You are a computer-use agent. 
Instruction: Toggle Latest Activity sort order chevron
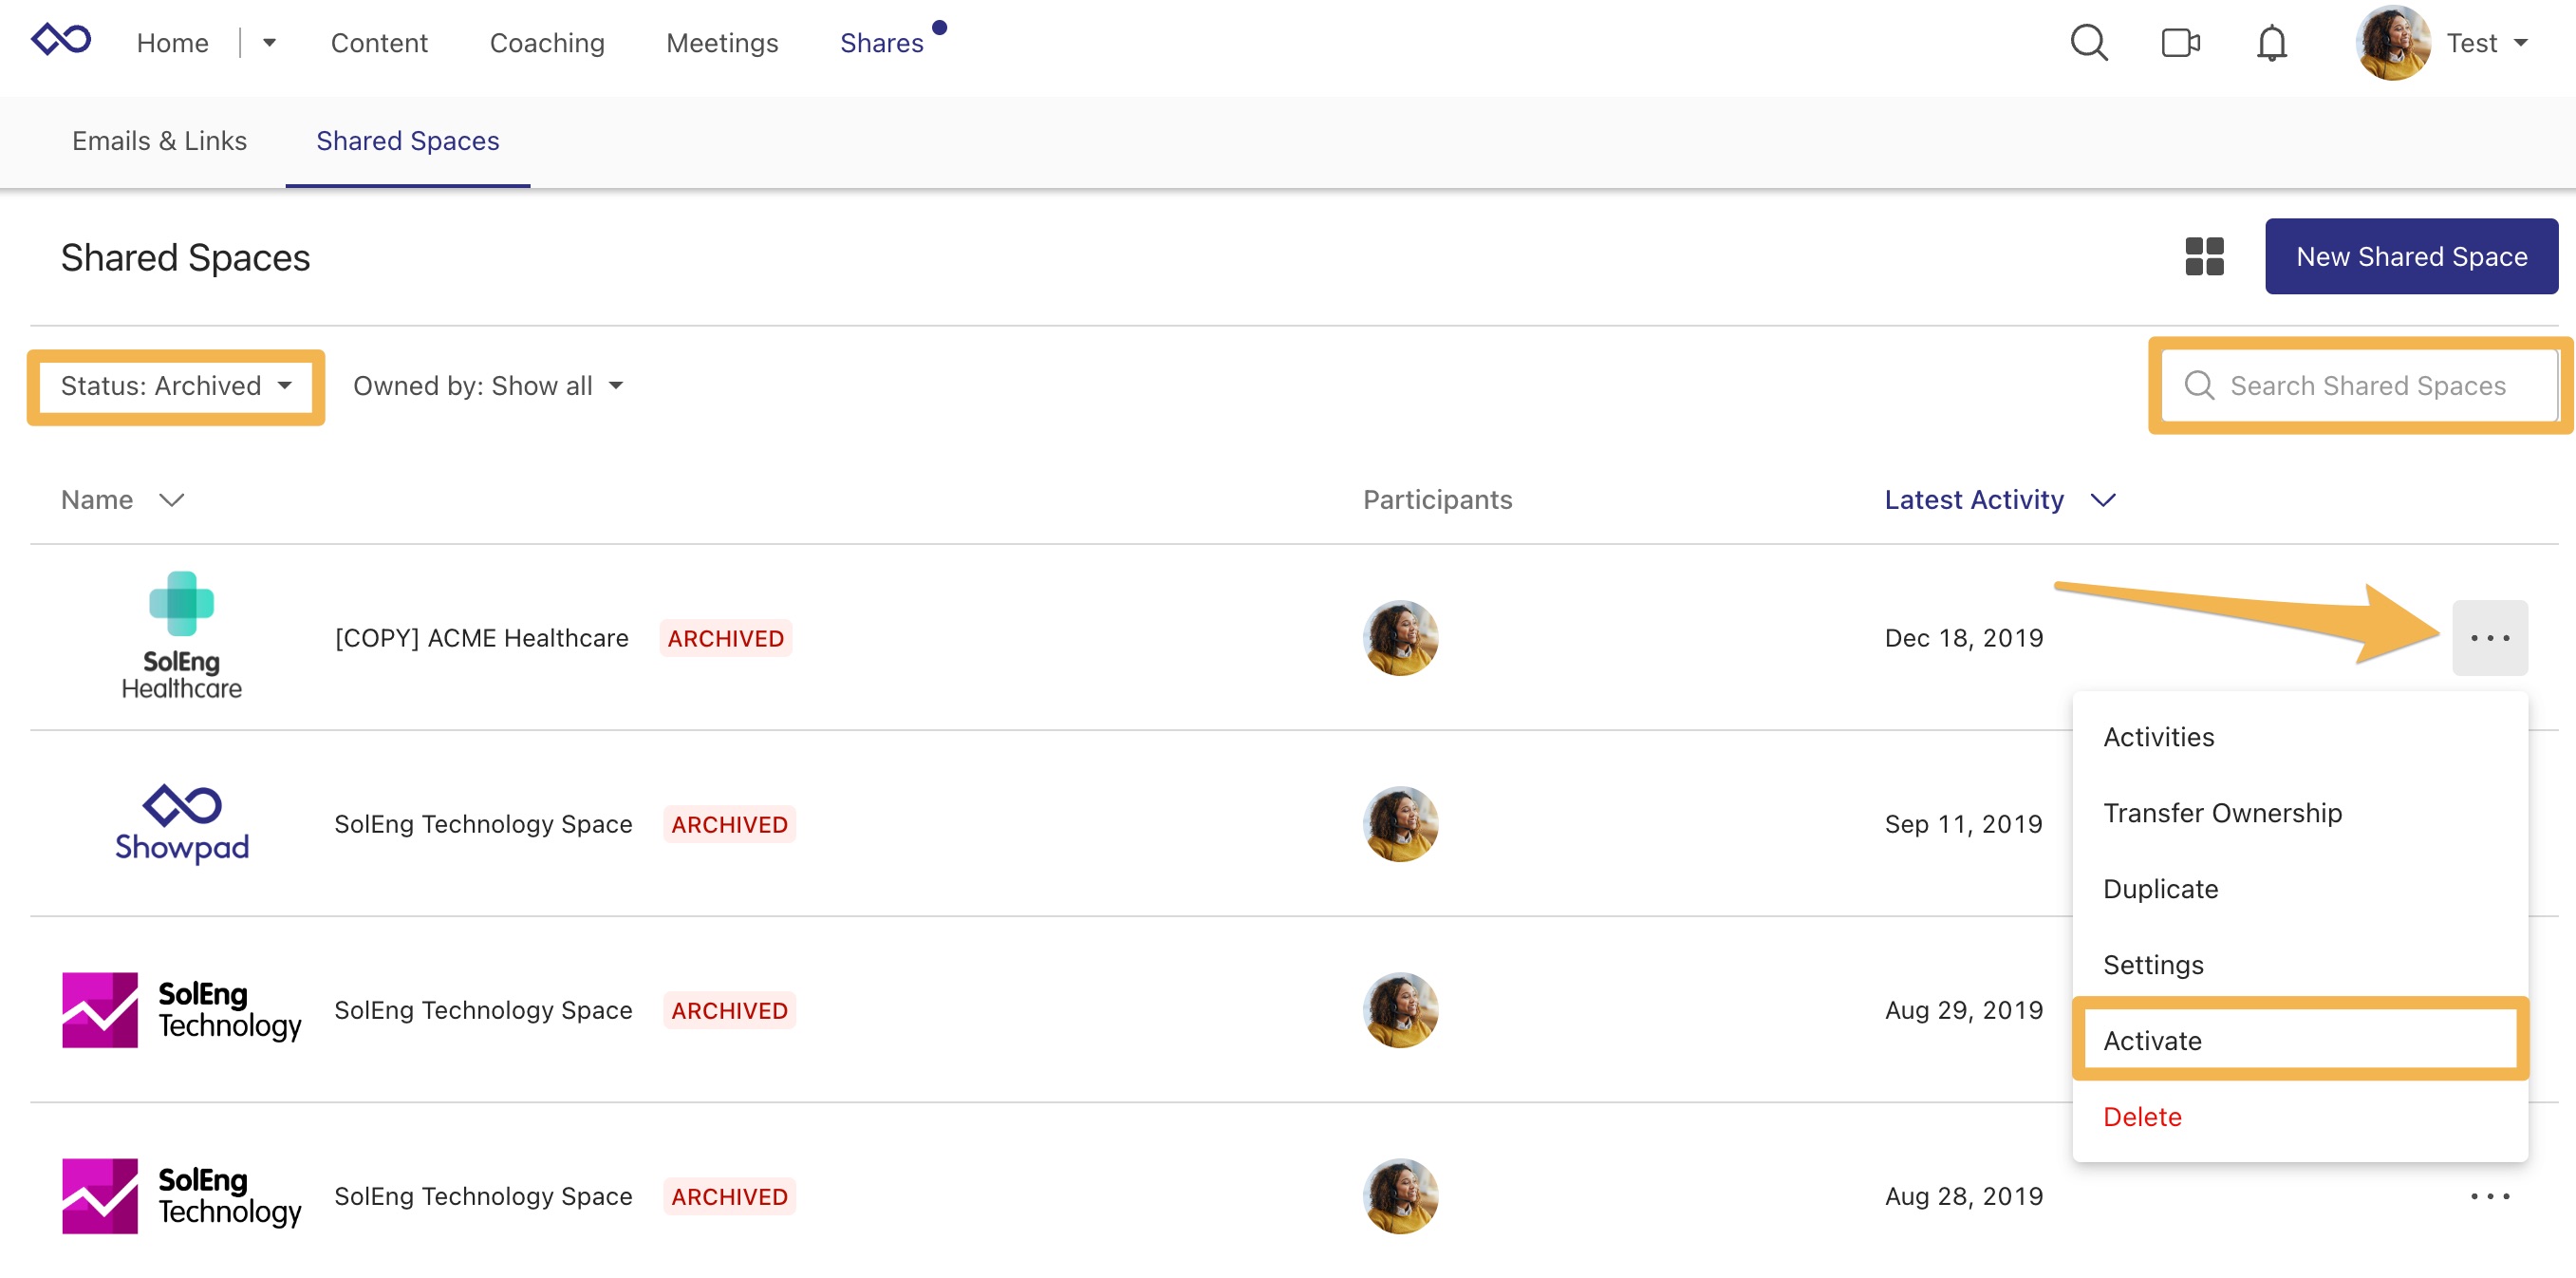(2104, 500)
